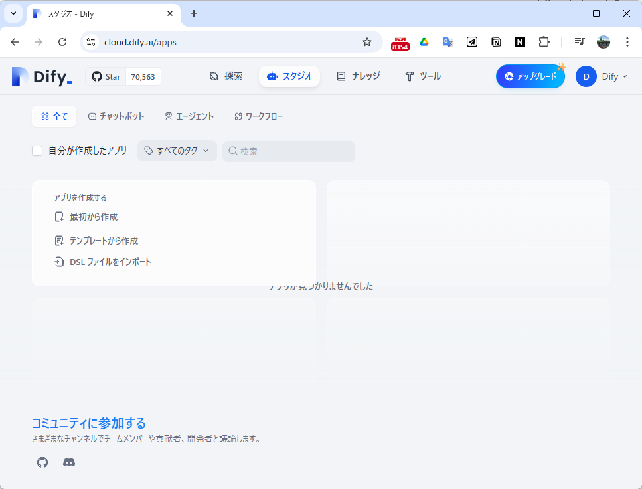Screen dimensions: 642x489
Task: Open the Google Translate extension icon
Action: point(448,42)
